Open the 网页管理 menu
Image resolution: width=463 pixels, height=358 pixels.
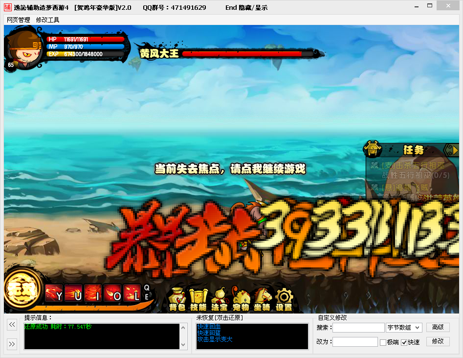pyautogui.click(x=18, y=20)
